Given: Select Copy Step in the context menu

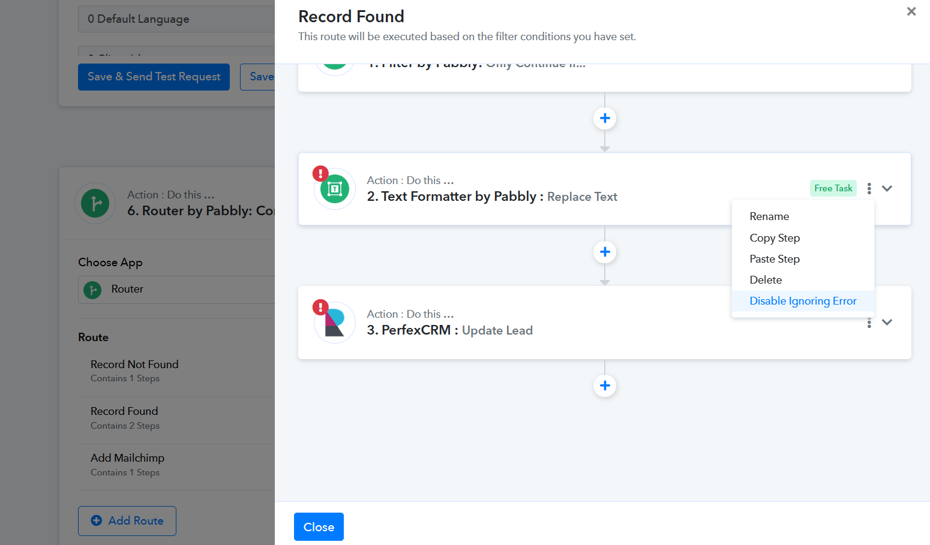Looking at the screenshot, I should click(x=803, y=238).
